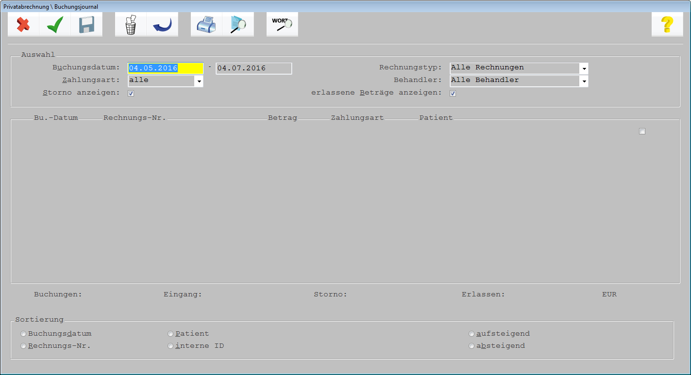
Task: Select Buchungsdatum sorting radio button
Action: [x=23, y=334]
